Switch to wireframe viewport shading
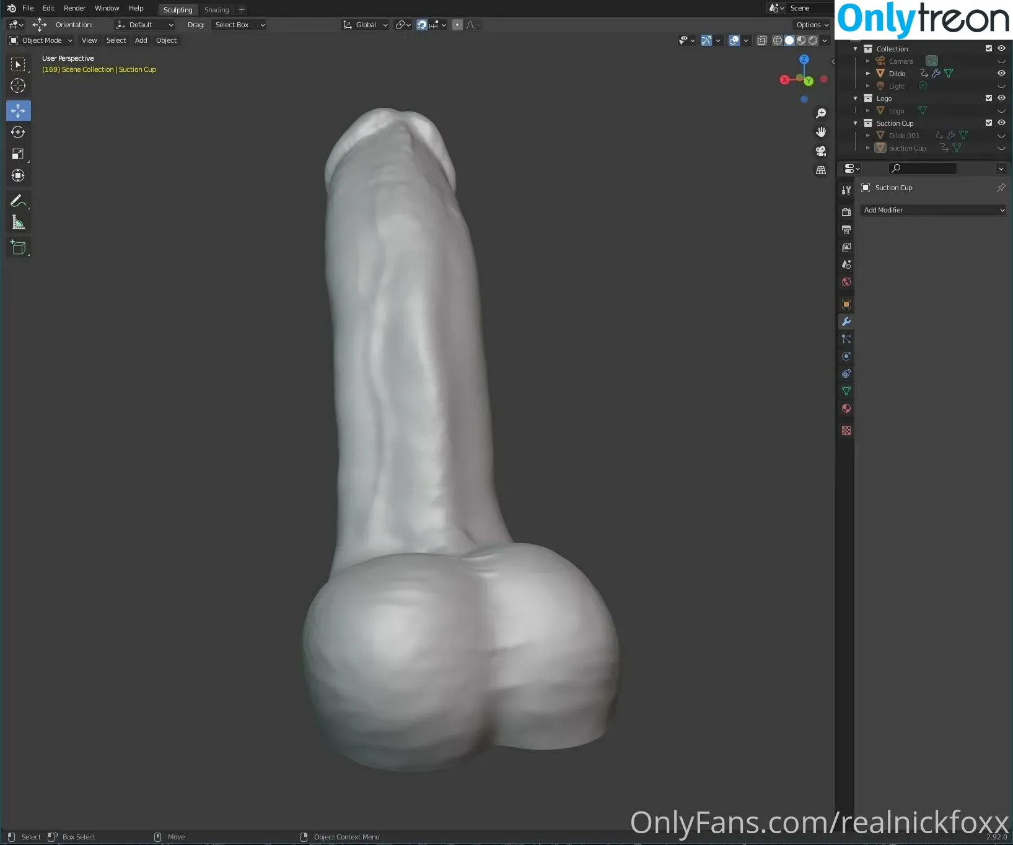The height and width of the screenshot is (845, 1013). tap(778, 40)
